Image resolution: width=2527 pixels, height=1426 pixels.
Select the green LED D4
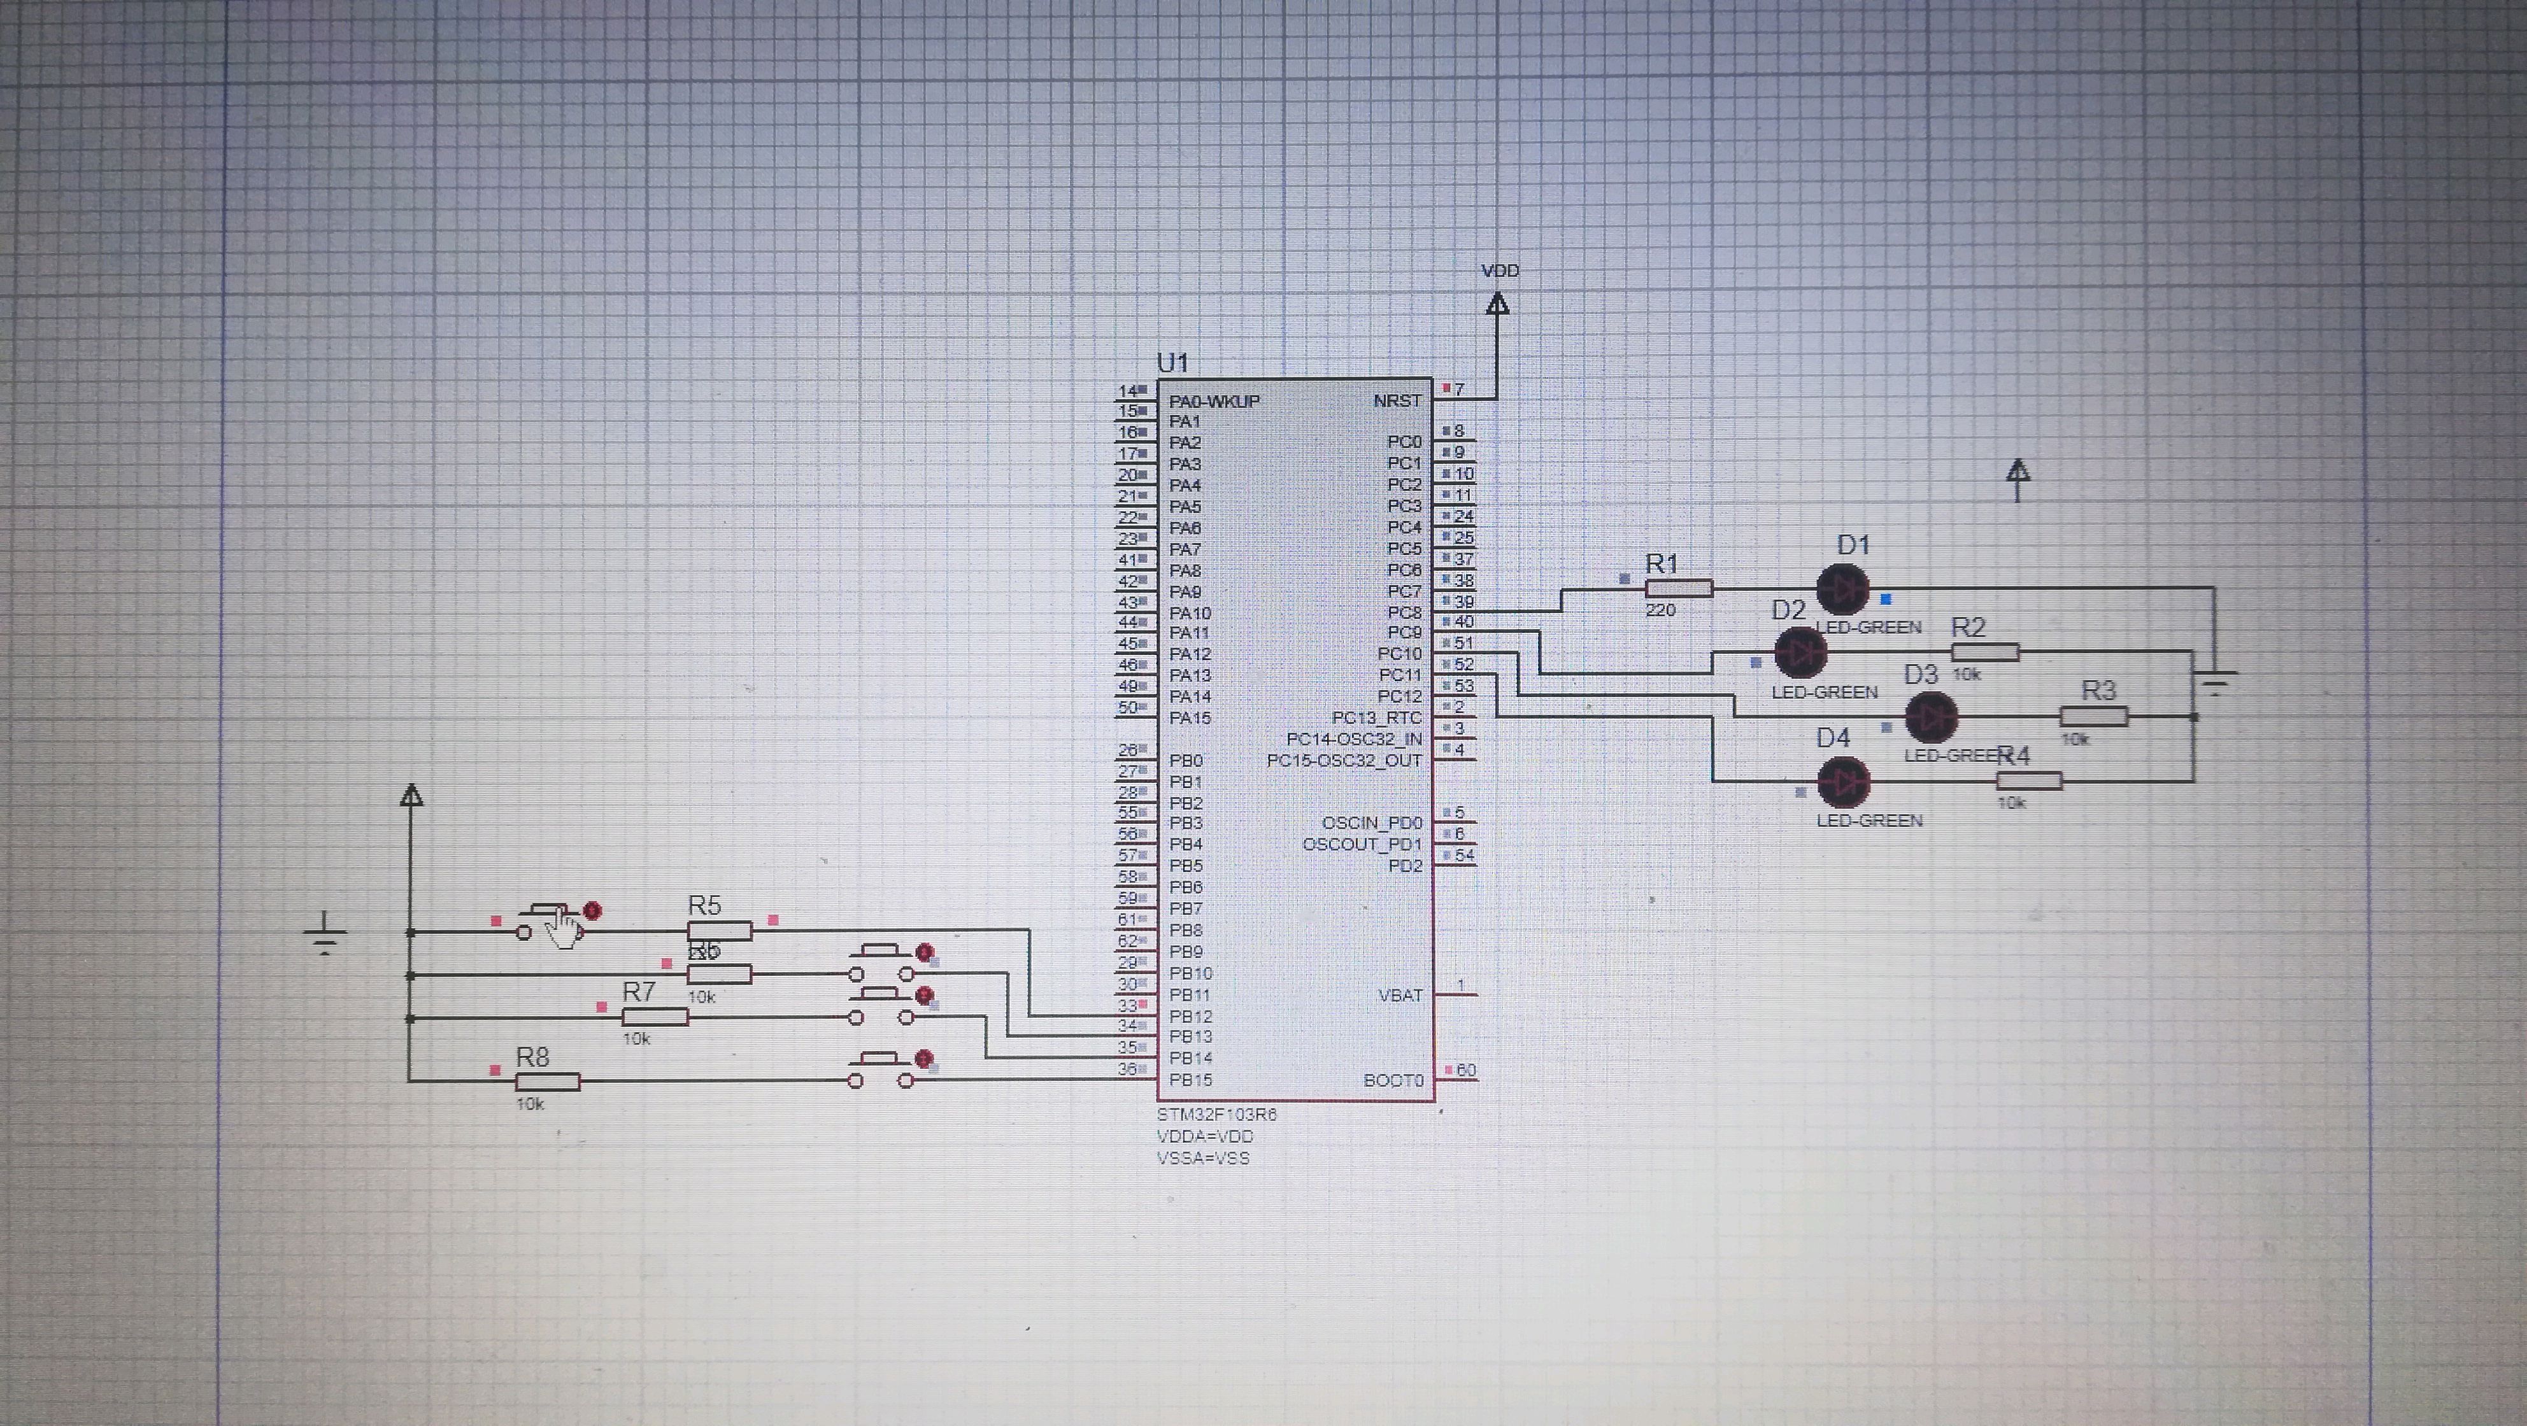tap(1843, 782)
